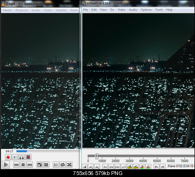The height and width of the screenshot is (177, 195).
Task: Stop playback with VLC's square Stop button
Action: (23, 165)
